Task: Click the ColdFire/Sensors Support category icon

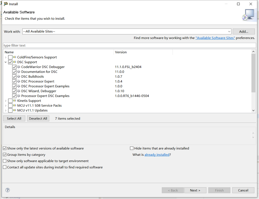Action: tap(15, 57)
